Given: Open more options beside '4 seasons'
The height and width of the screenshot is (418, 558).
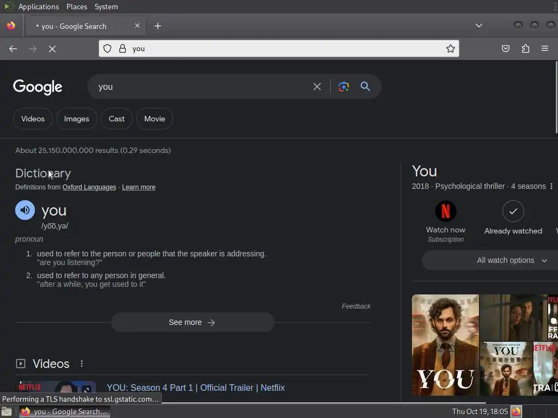Looking at the screenshot, I should coord(551,186).
